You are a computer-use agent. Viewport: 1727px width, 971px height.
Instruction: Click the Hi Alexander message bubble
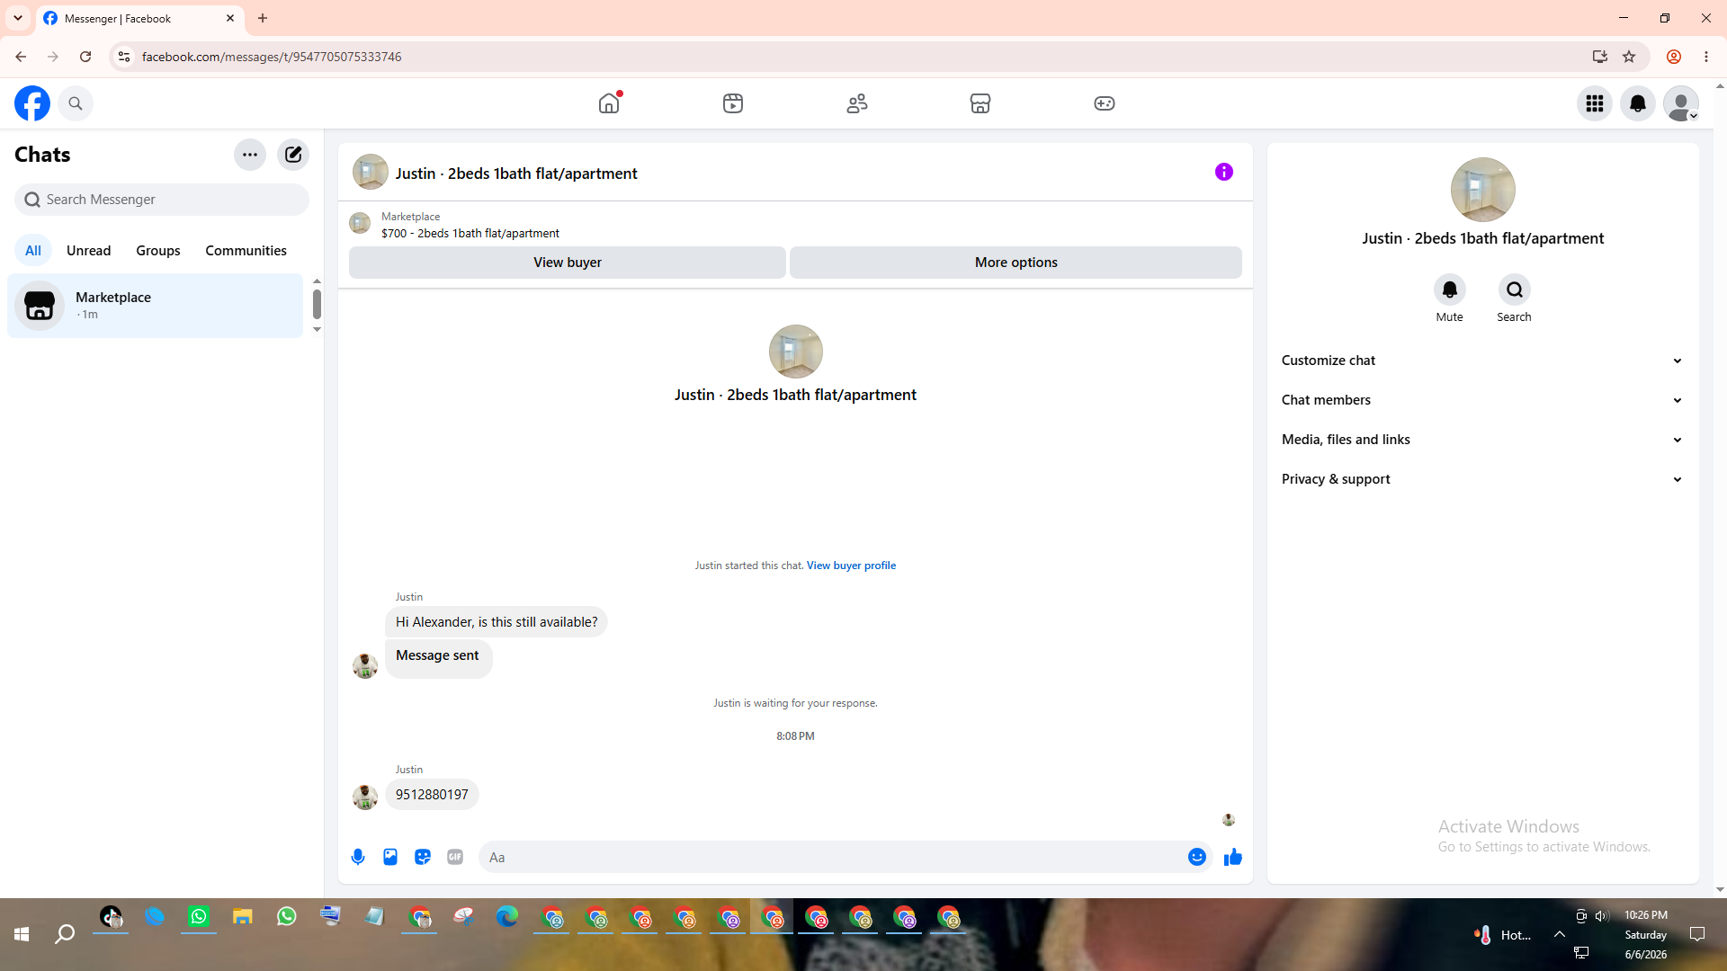coord(497,622)
